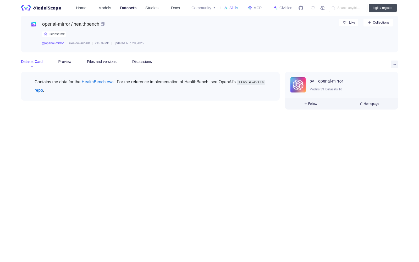This screenshot has width=419, height=262.
Task: Click the Datasets 16 count
Action: (334, 89)
